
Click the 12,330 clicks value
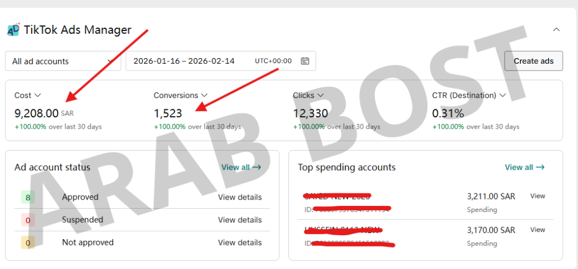pos(310,113)
